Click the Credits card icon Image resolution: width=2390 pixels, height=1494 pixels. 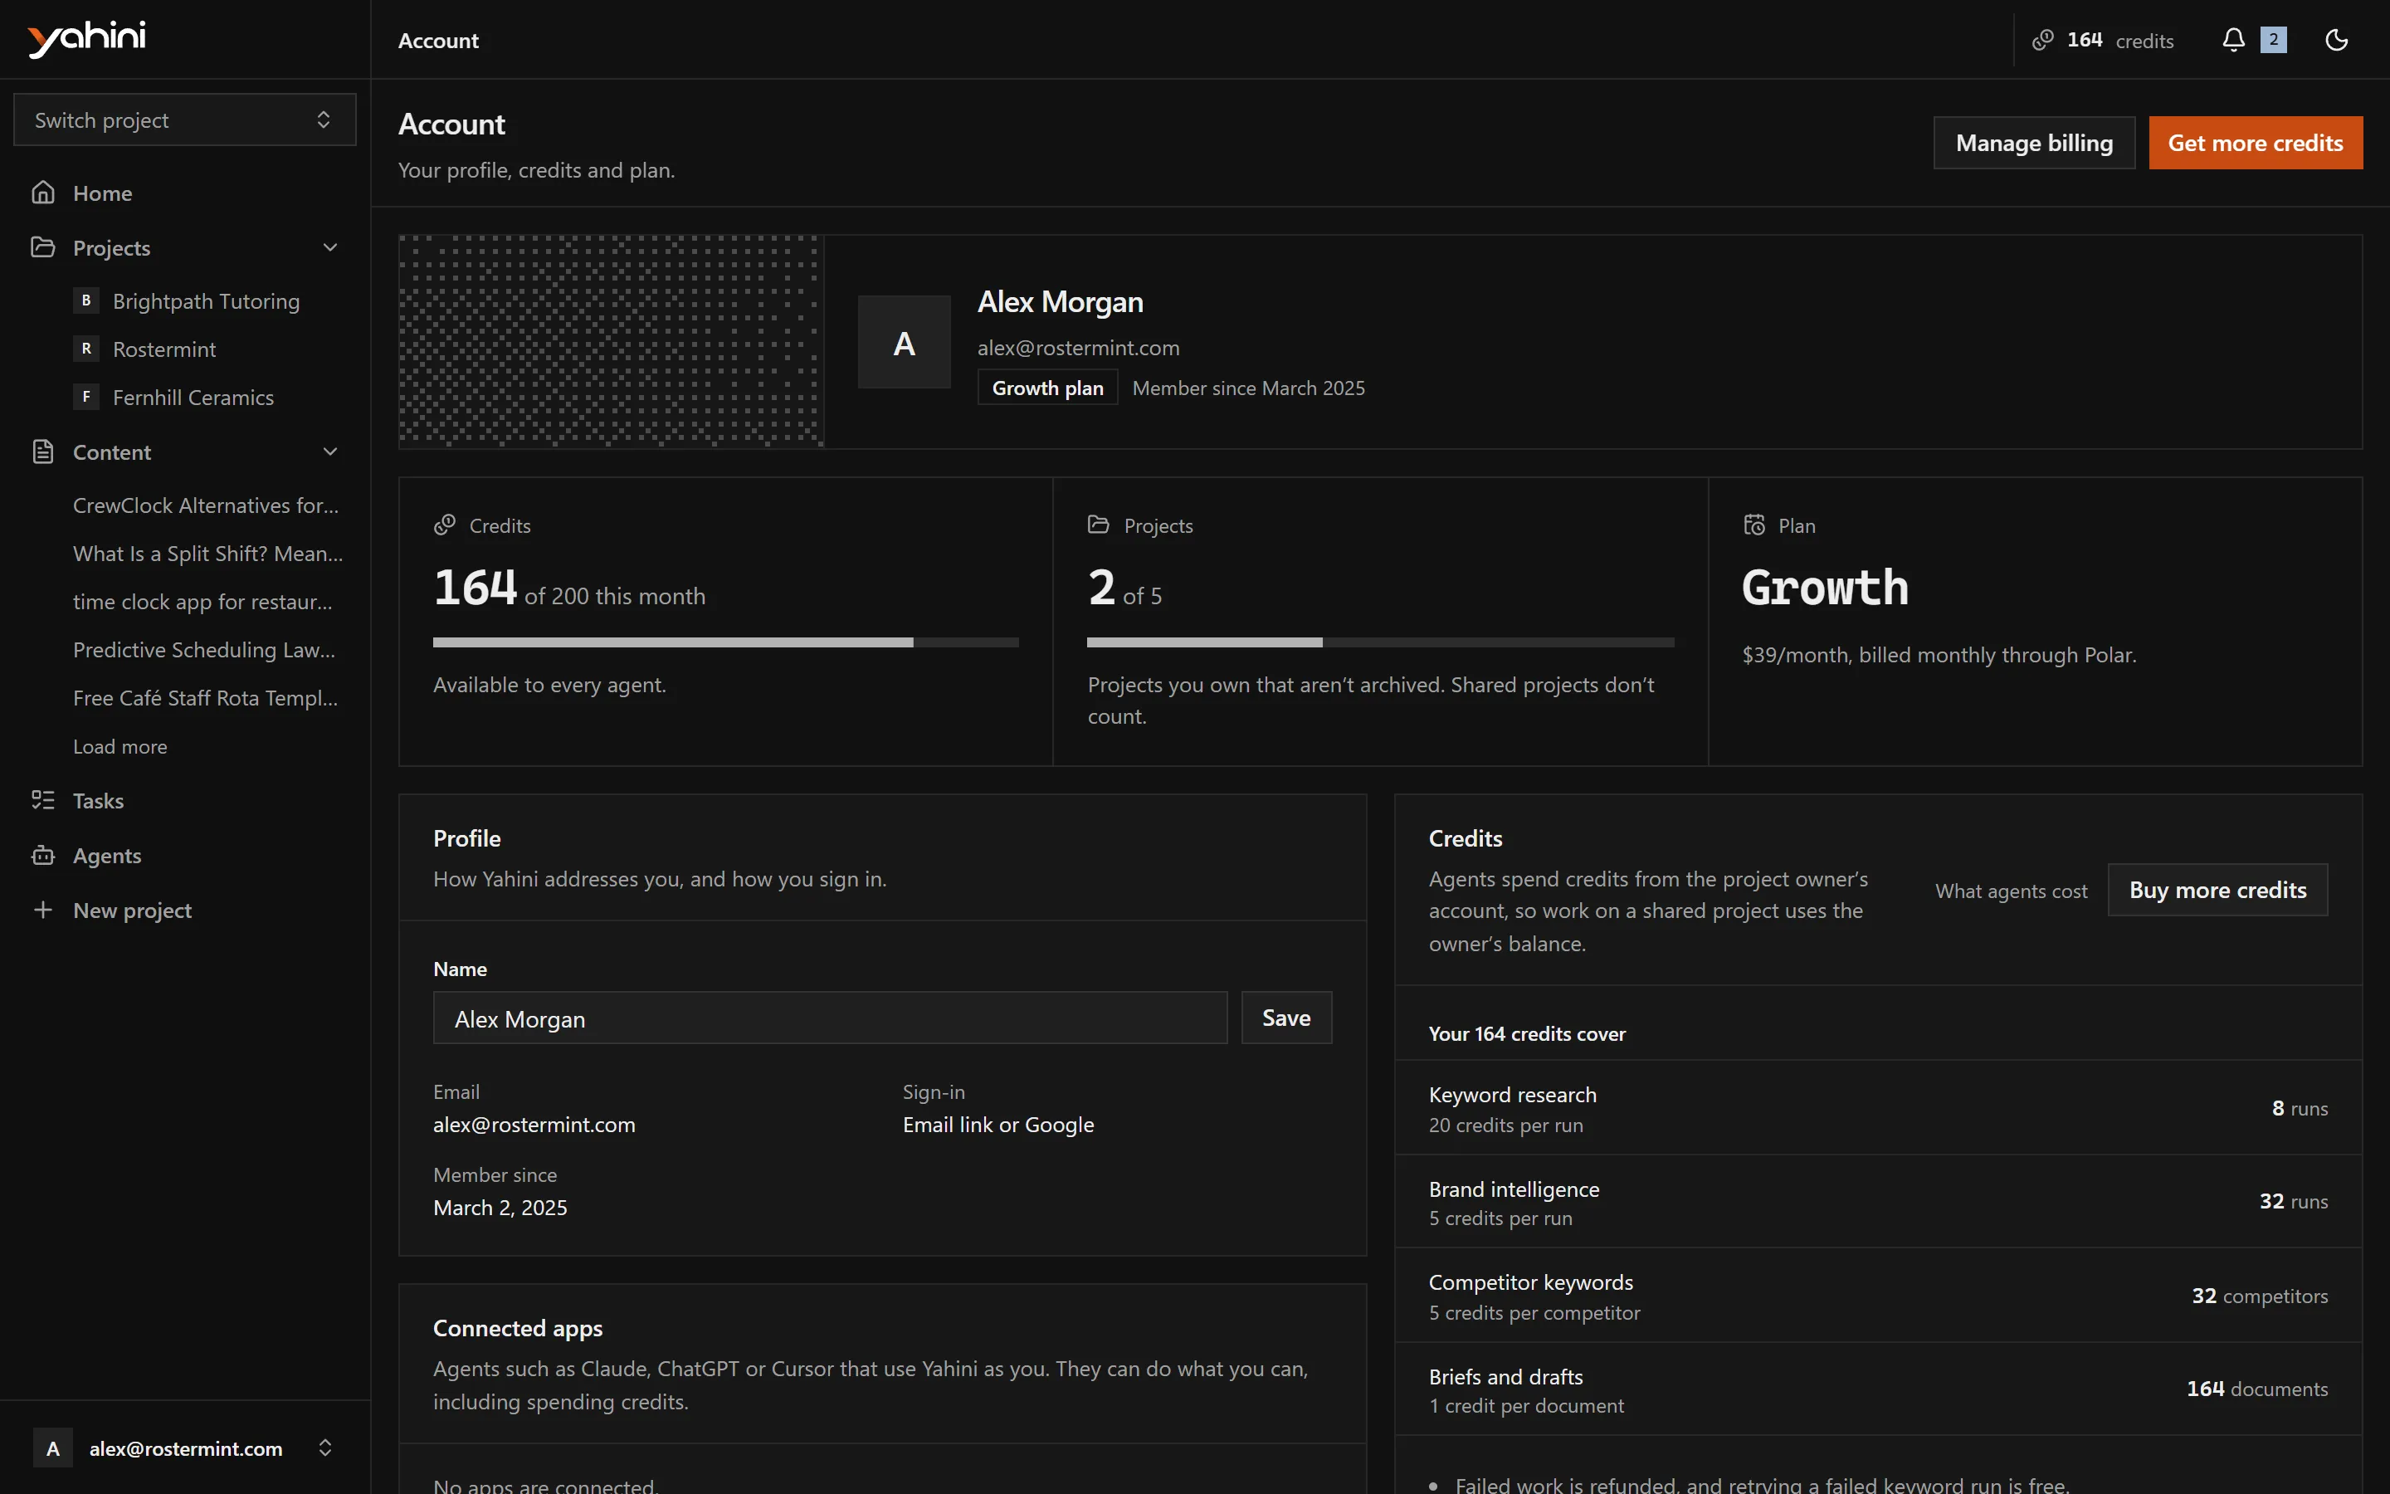[445, 525]
